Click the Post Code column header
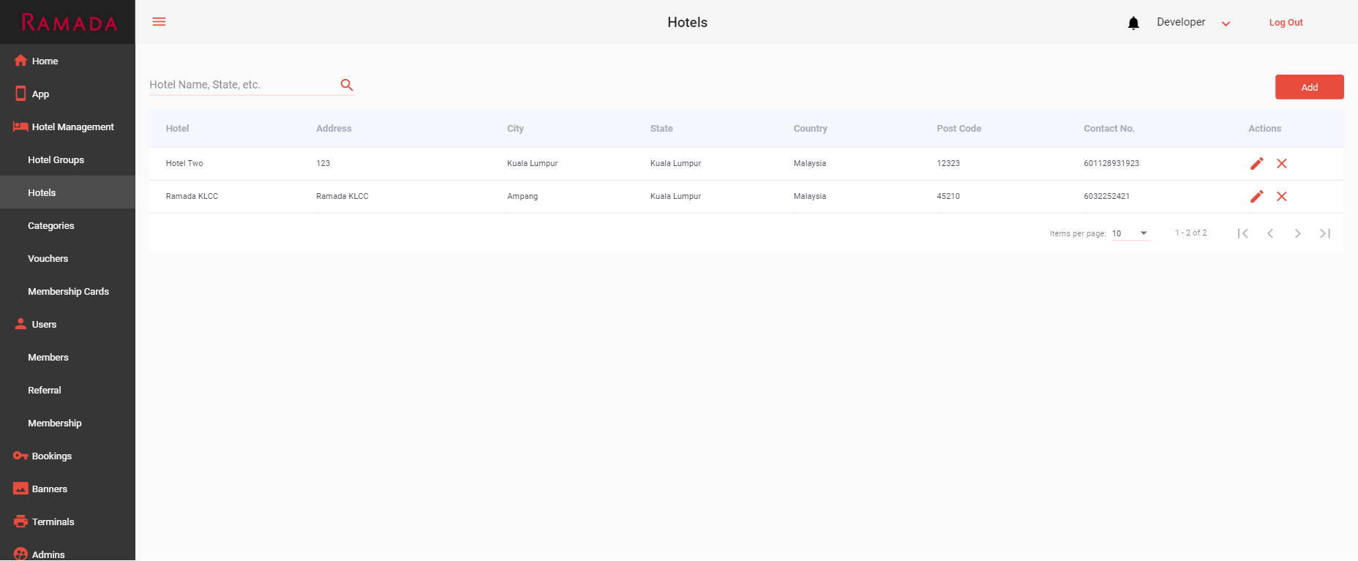 [959, 129]
